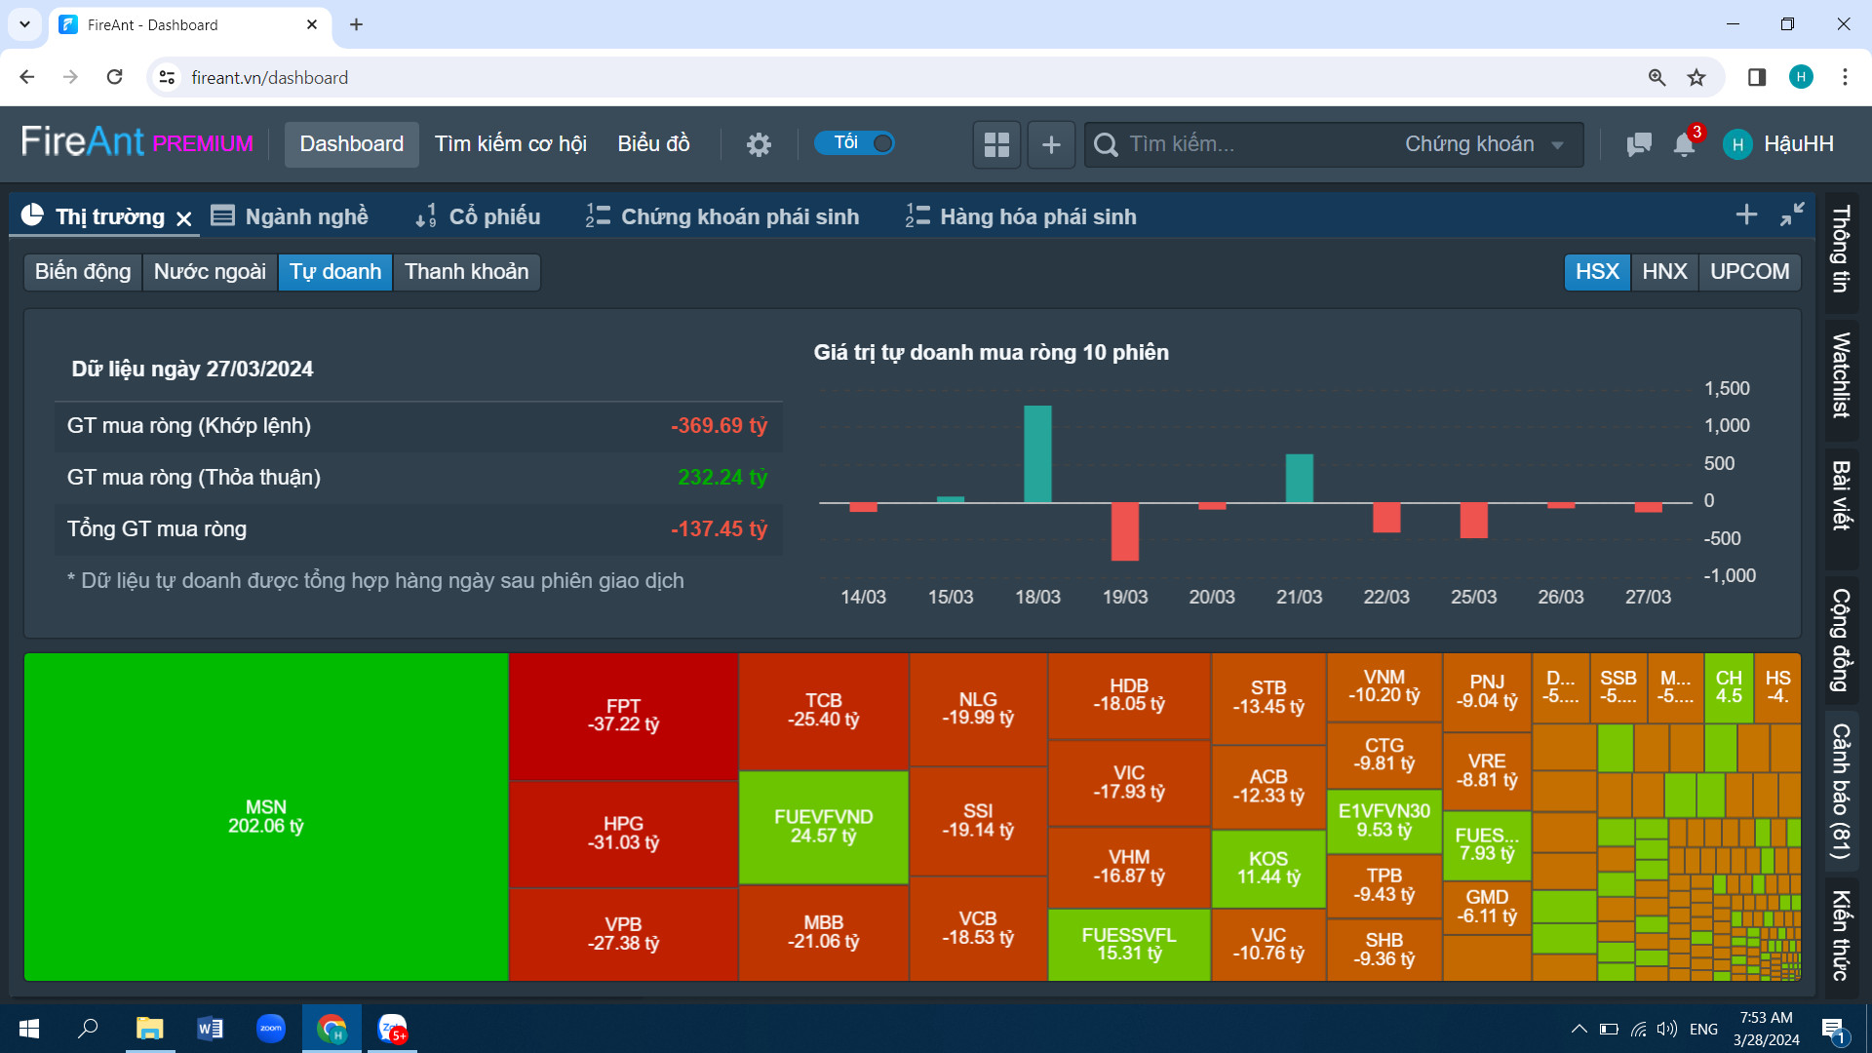Click the layout grid icon
The width and height of the screenshot is (1872, 1053).
[x=996, y=145]
